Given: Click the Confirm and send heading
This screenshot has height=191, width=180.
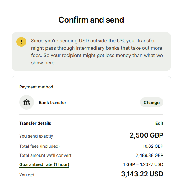Looking at the screenshot, I should point(91,20).
